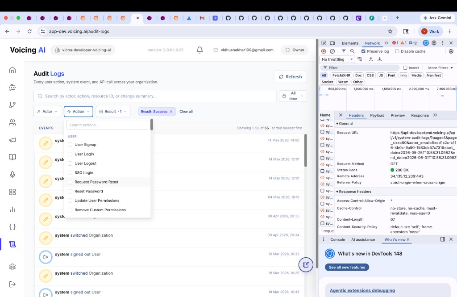The image size is (457, 297).
Task: Click the audit logs search box
Action: [155, 96]
